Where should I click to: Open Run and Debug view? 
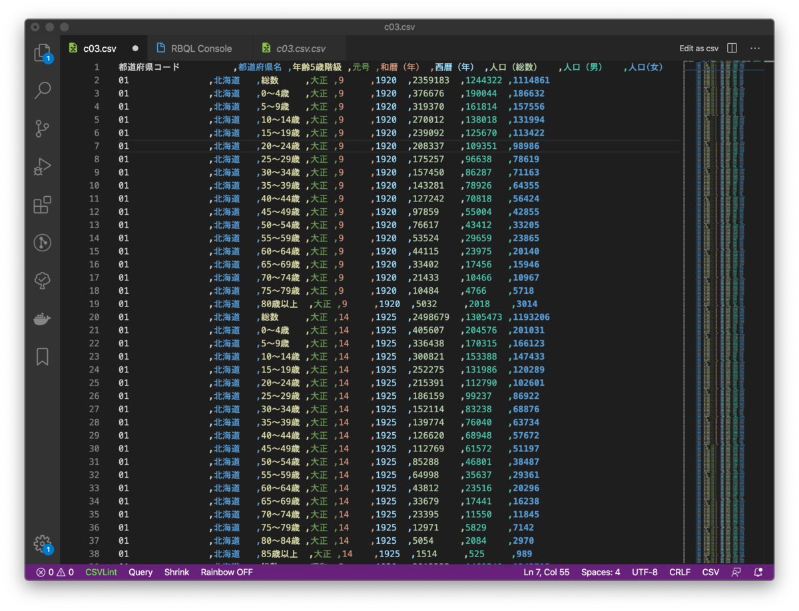click(43, 167)
